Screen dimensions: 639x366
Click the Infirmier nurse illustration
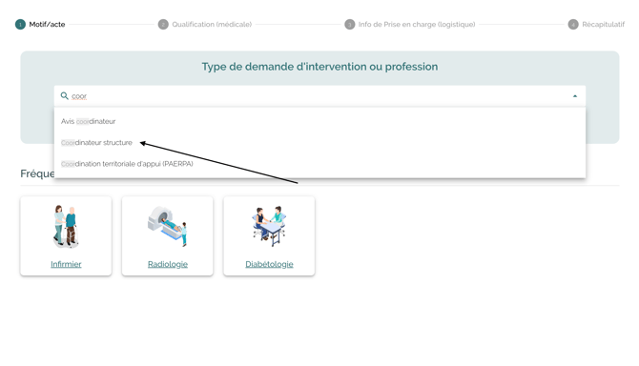pyautogui.click(x=66, y=226)
